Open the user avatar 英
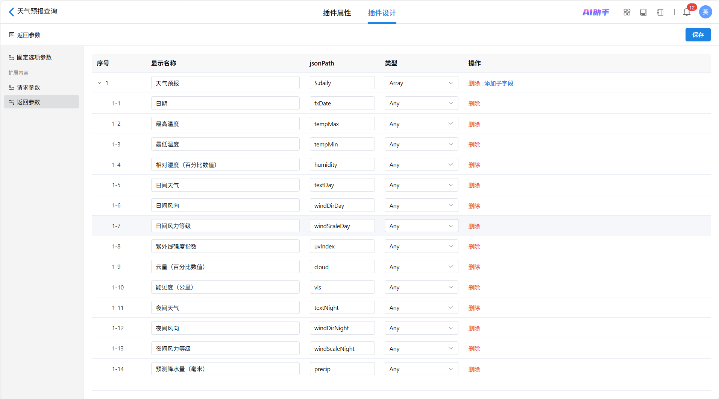 705,12
